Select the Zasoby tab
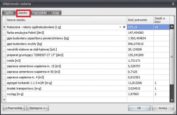 click(x=23, y=13)
